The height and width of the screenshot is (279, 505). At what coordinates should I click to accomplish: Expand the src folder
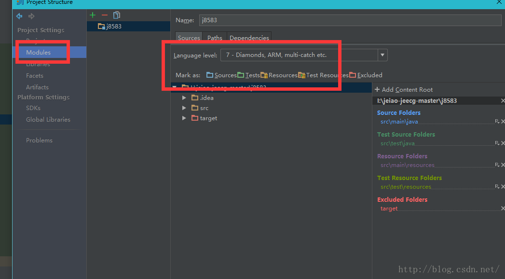pyautogui.click(x=184, y=108)
